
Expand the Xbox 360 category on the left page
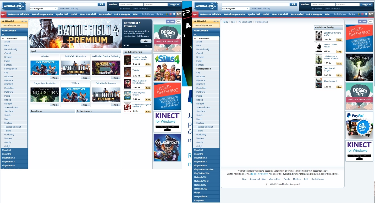14,150
